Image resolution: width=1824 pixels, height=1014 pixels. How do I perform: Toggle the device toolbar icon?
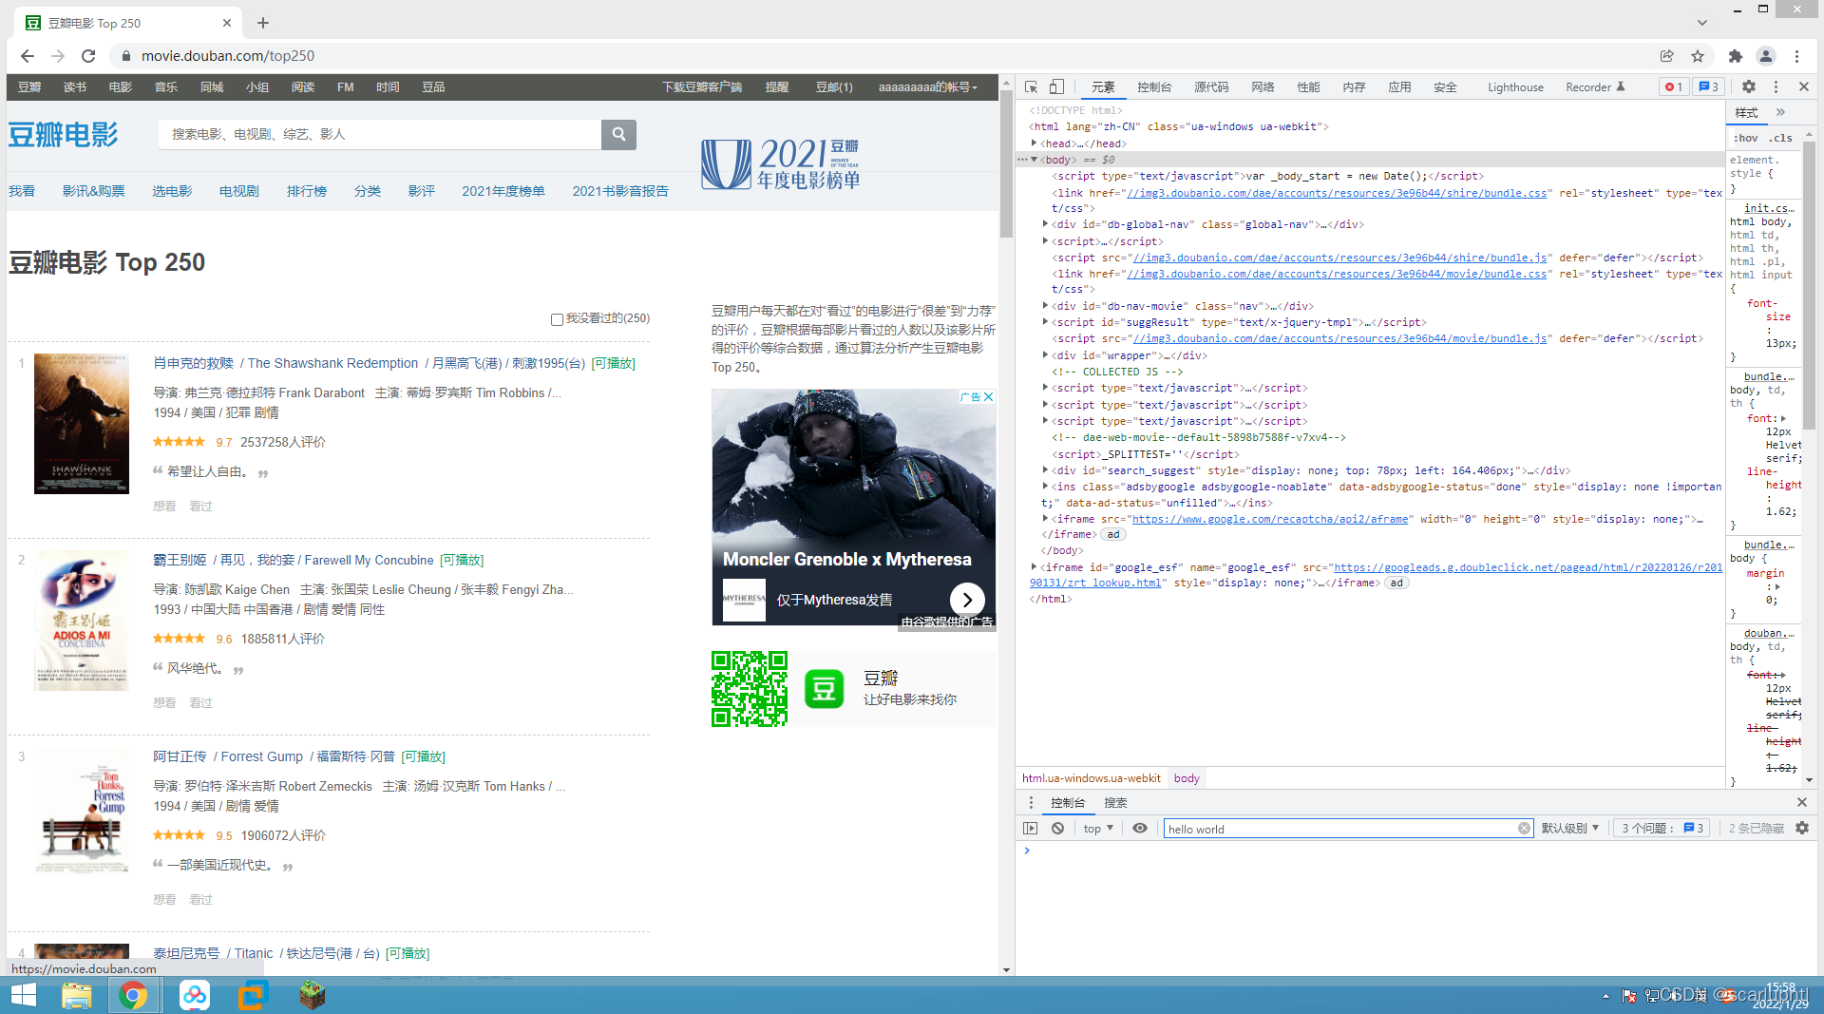point(1056,86)
